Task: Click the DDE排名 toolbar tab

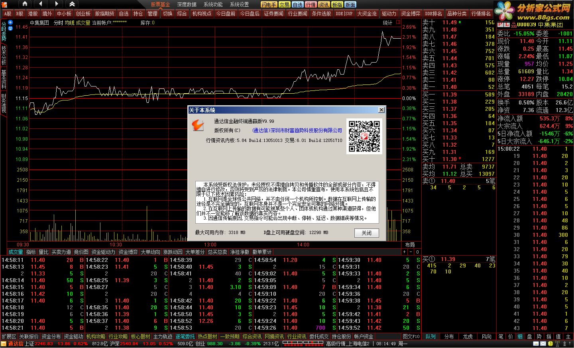Action: click(x=433, y=14)
